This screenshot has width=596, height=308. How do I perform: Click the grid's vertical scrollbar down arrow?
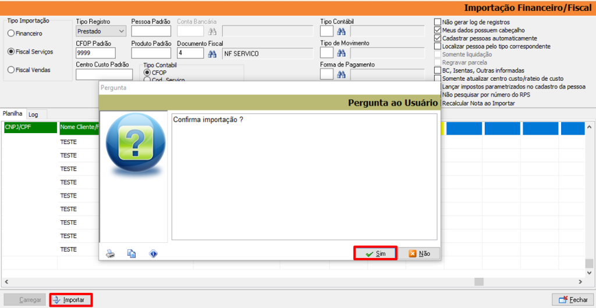pos(589,273)
